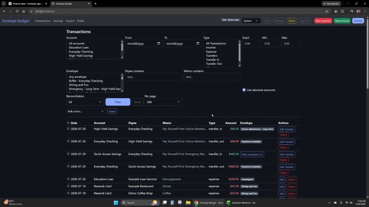Open File Explorer from taskbar

(188, 202)
